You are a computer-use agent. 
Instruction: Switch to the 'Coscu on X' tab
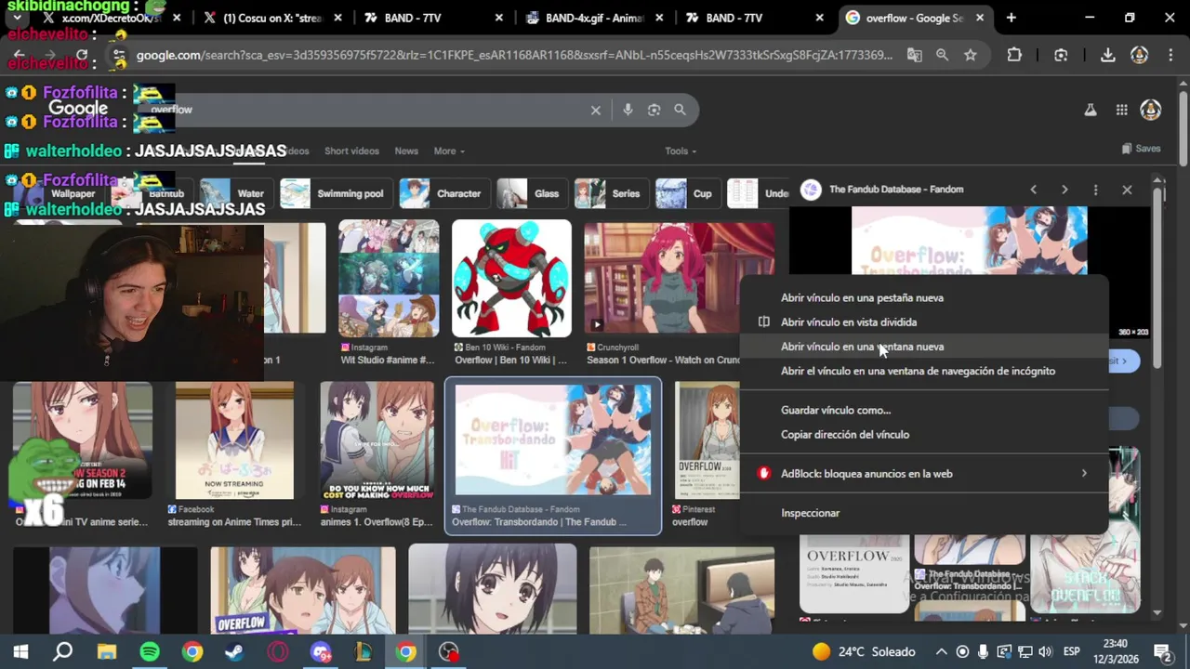271,18
